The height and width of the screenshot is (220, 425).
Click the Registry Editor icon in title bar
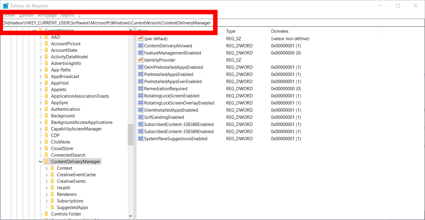point(6,6)
